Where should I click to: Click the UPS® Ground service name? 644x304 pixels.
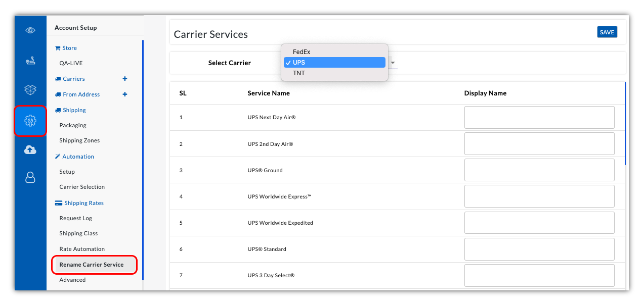click(x=265, y=170)
